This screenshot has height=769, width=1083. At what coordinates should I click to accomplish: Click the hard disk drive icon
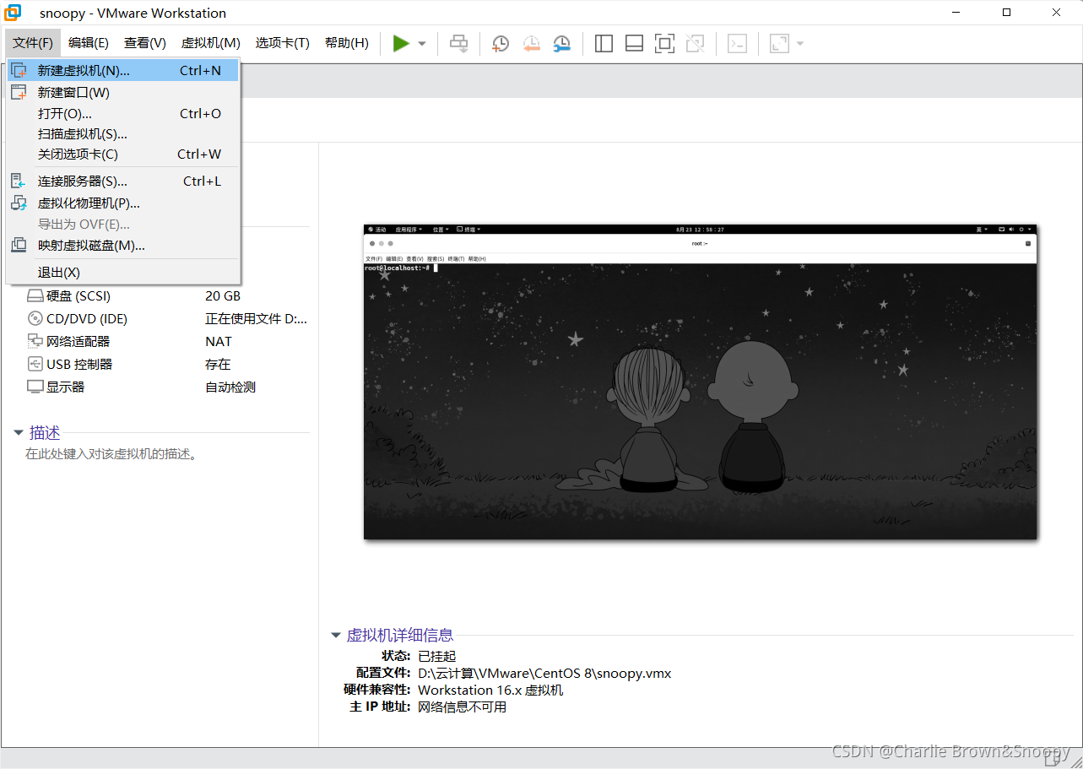tap(35, 296)
